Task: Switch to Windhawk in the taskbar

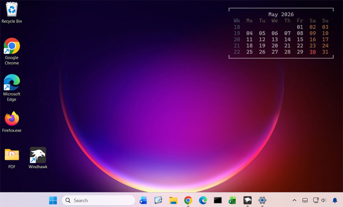Action: [x=247, y=201]
